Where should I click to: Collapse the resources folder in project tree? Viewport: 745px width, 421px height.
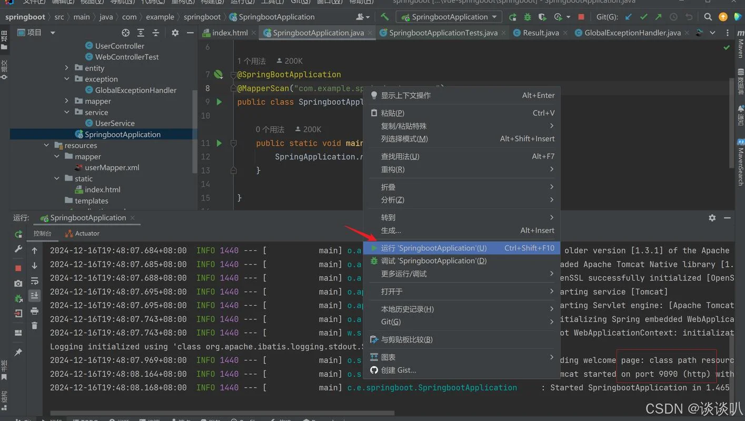click(46, 145)
